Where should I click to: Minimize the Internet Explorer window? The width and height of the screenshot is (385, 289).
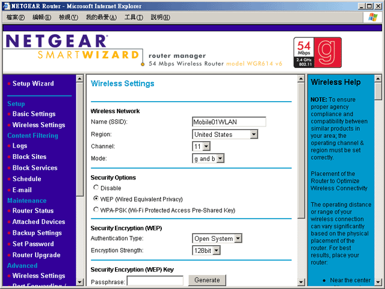tap(361, 6)
